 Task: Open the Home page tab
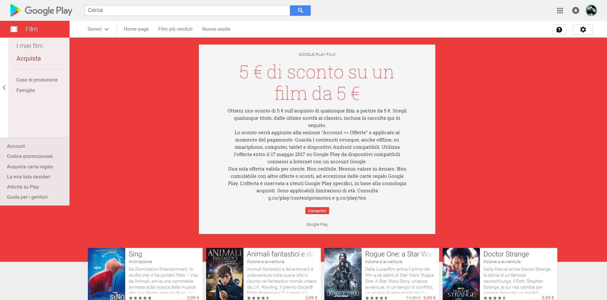pyautogui.click(x=136, y=29)
